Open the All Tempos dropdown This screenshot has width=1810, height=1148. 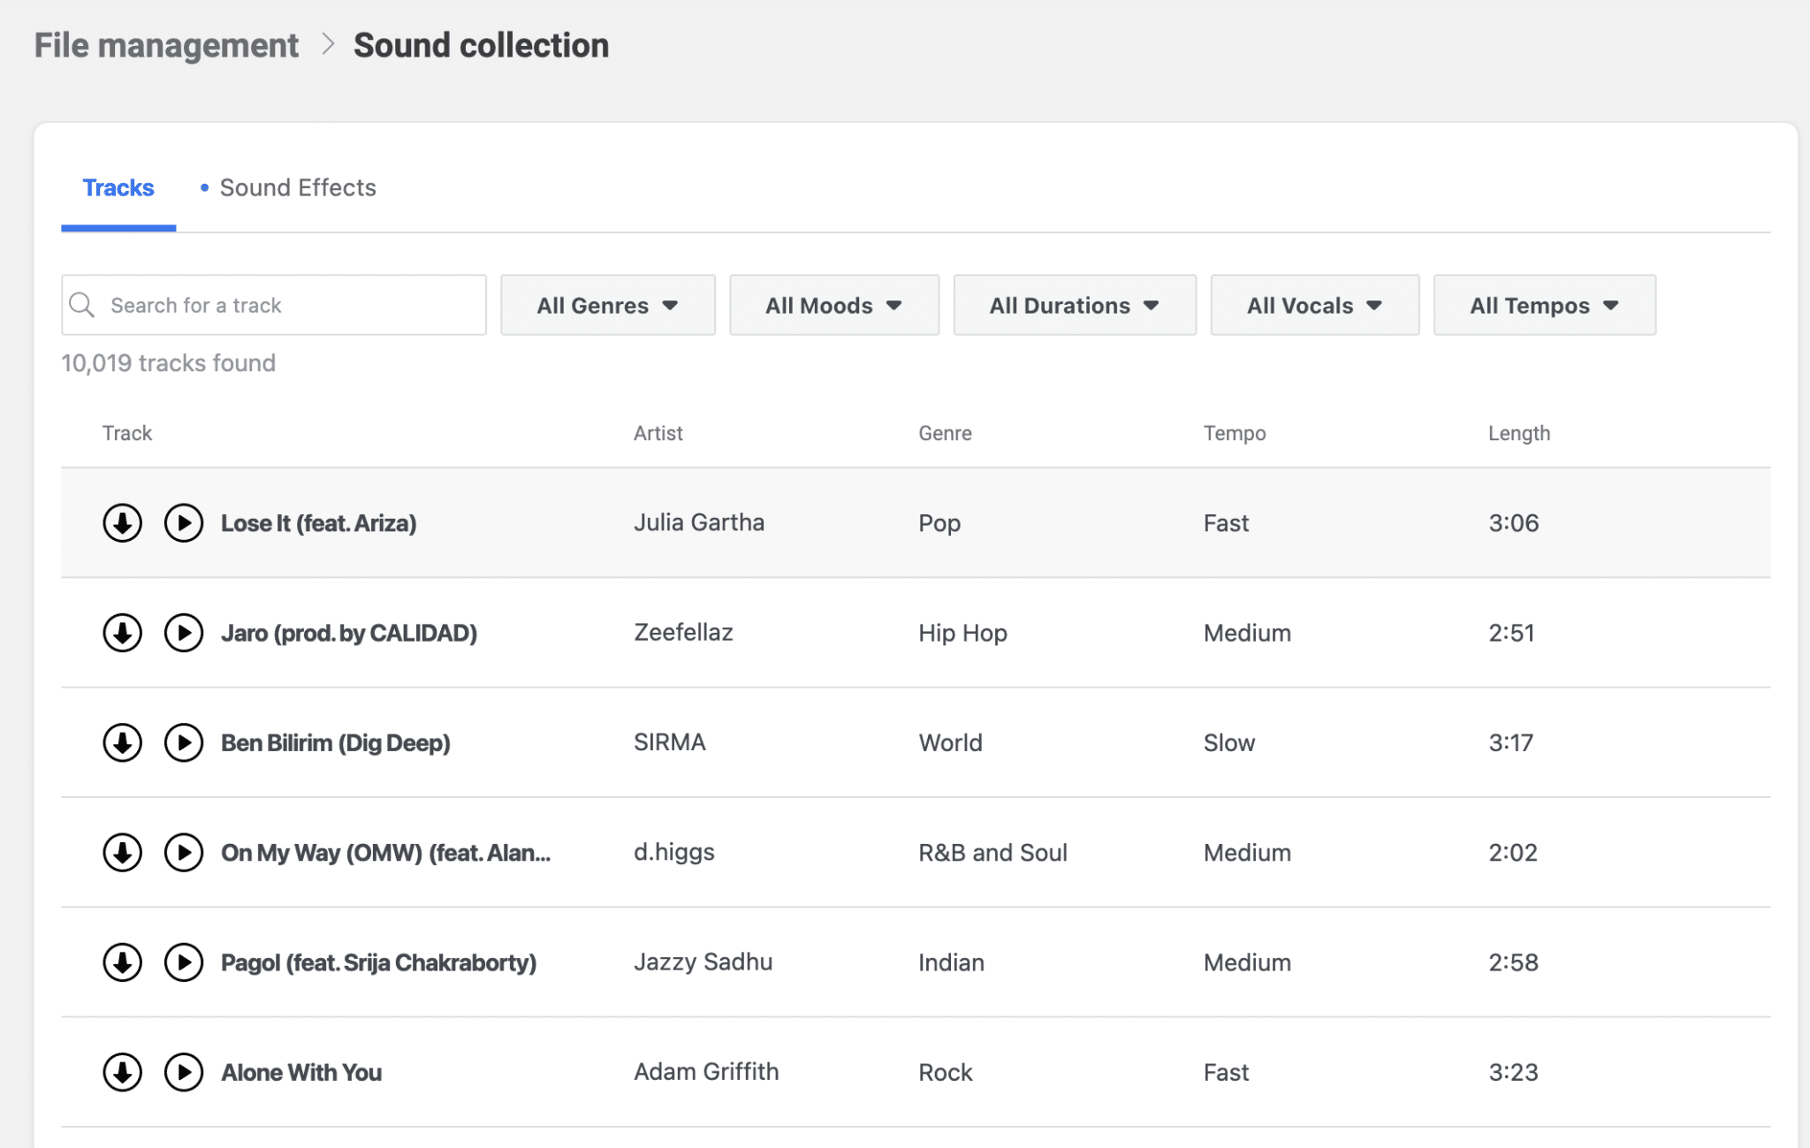point(1544,305)
